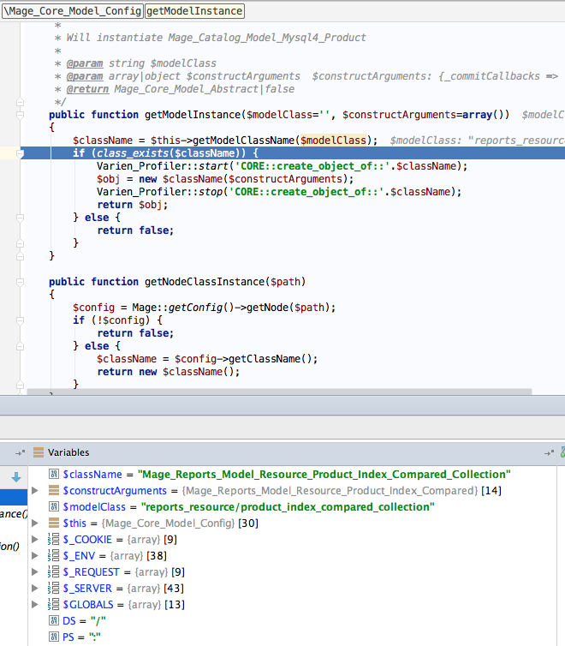Select the DS constant row
The height and width of the screenshot is (646, 565).
tap(292, 620)
